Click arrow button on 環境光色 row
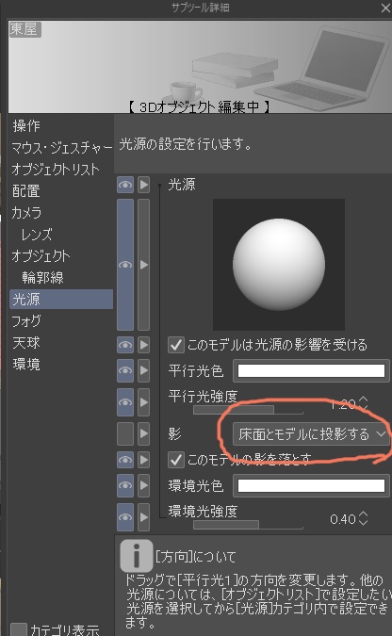Screen dimensions: 392x636 [143, 485]
